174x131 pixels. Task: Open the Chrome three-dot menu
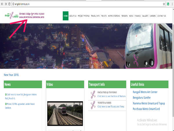coord(172,4)
